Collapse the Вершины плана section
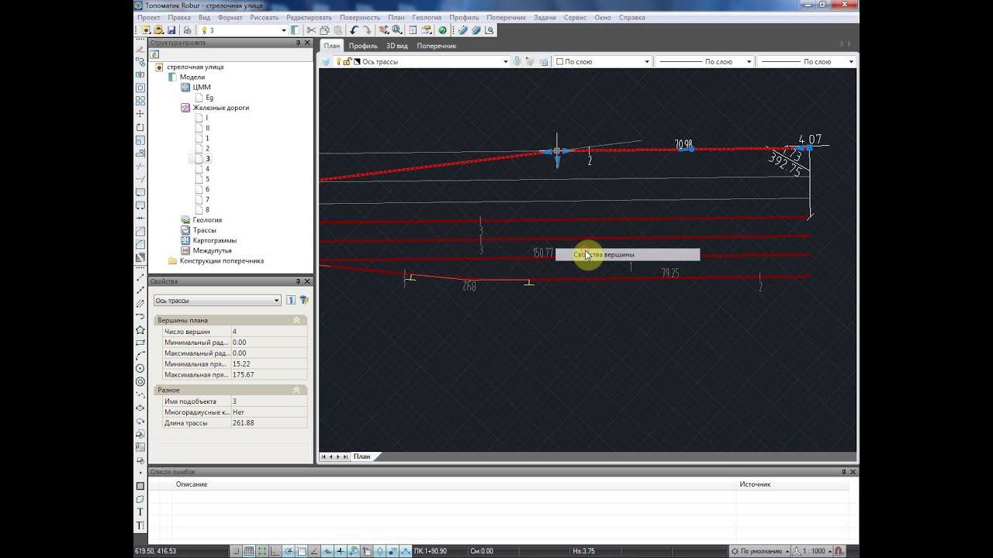 pyautogui.click(x=296, y=320)
